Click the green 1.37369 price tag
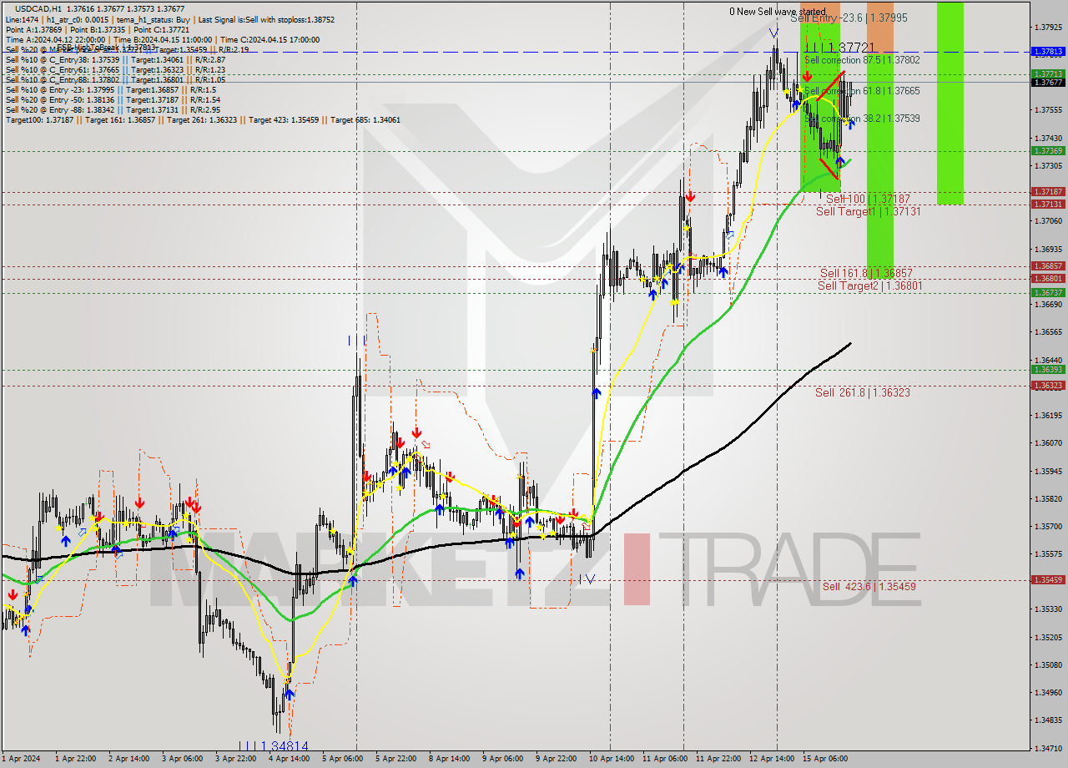This screenshot has width=1068, height=768. tap(1049, 151)
